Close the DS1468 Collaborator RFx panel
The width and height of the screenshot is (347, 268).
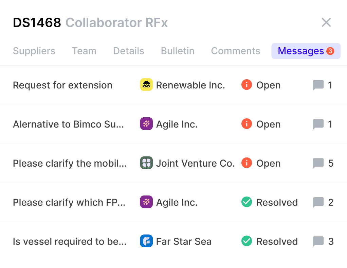tap(326, 22)
